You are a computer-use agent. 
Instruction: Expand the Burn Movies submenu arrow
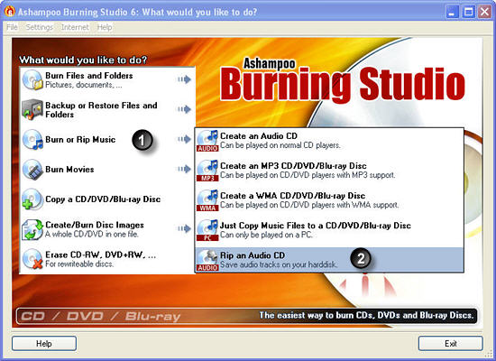pos(184,169)
